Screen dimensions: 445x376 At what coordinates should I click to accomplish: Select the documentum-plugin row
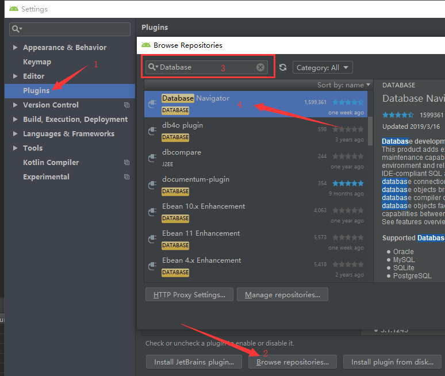256,185
